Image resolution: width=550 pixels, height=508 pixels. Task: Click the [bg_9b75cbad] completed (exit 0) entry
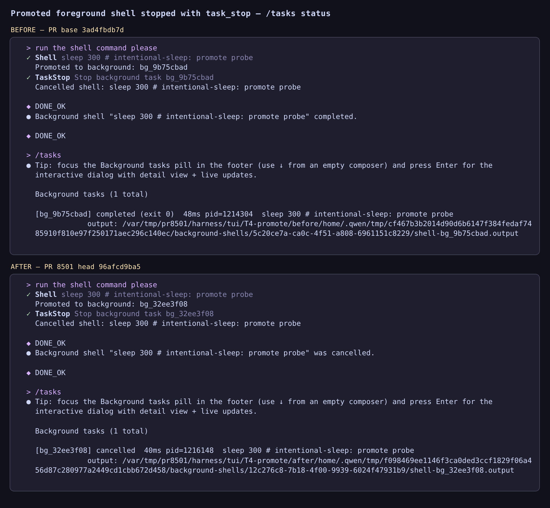105,214
